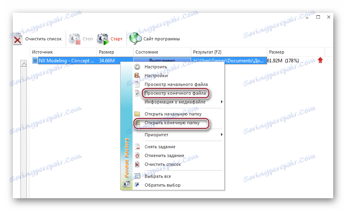346x211 pixels.
Task: Click the film icon next to Настройки
Action: coord(137,76)
